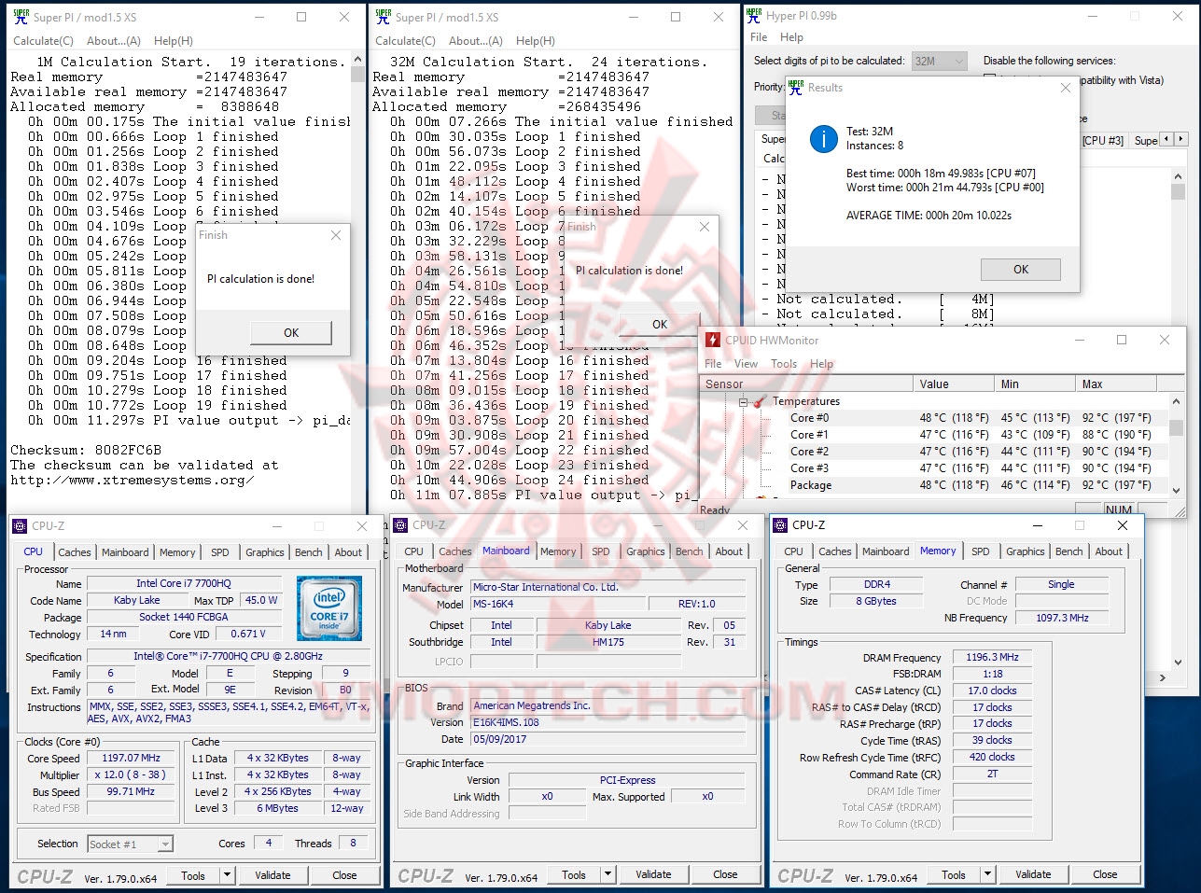Image resolution: width=1201 pixels, height=893 pixels.
Task: Open the About tab in the CPU-Z Memory window
Action: click(x=1109, y=551)
